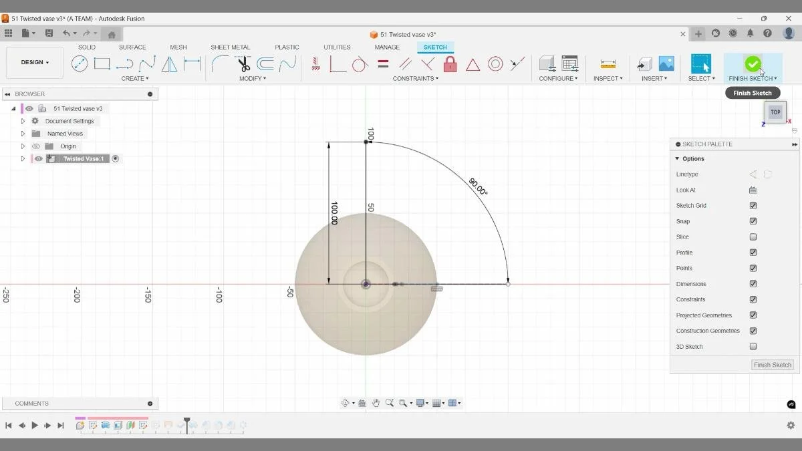Click the play button in the timeline
Image resolution: width=802 pixels, height=451 pixels.
coord(35,425)
